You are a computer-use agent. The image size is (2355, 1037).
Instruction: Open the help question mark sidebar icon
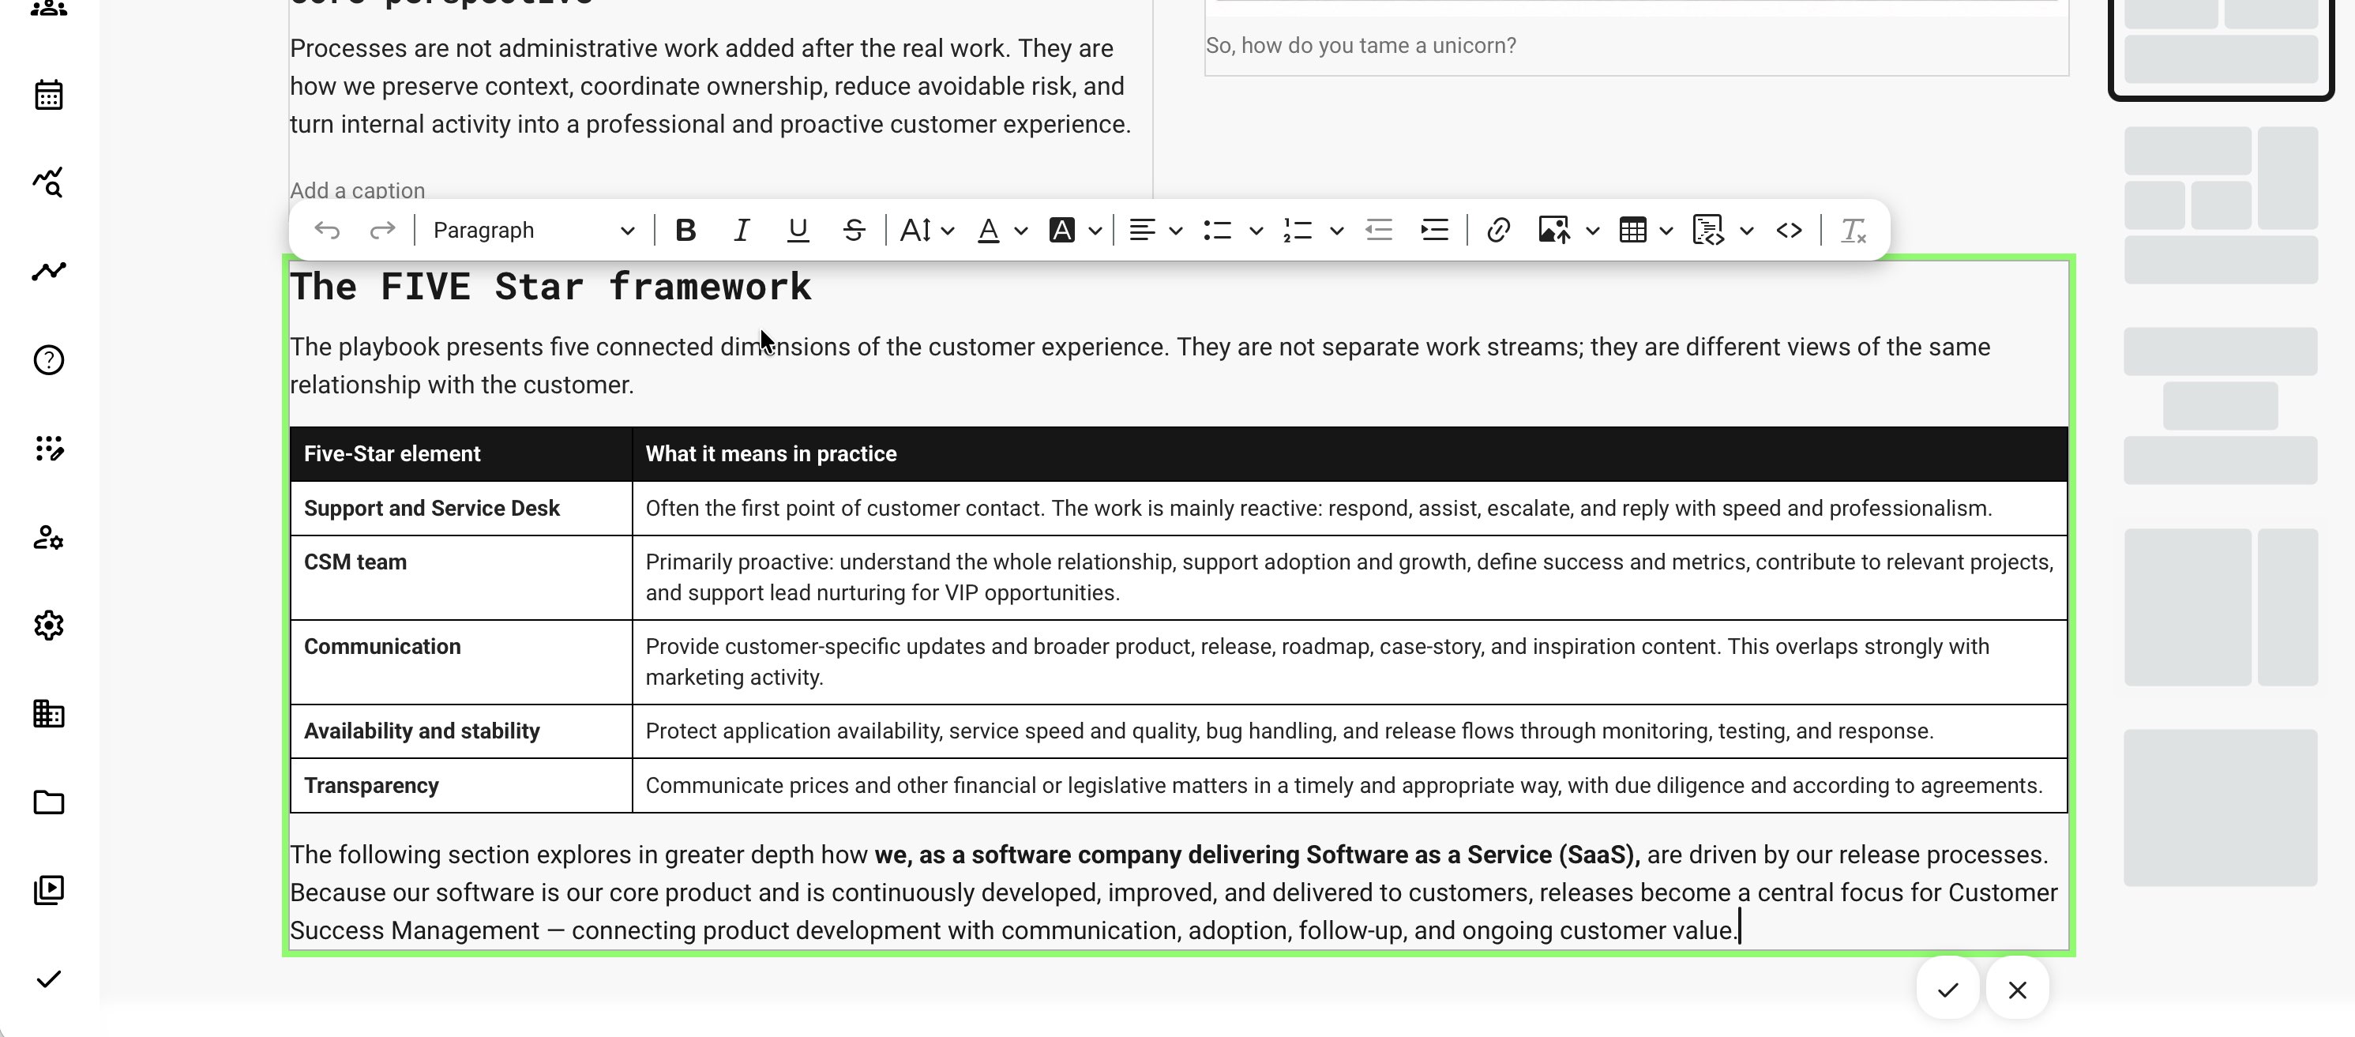click(50, 360)
